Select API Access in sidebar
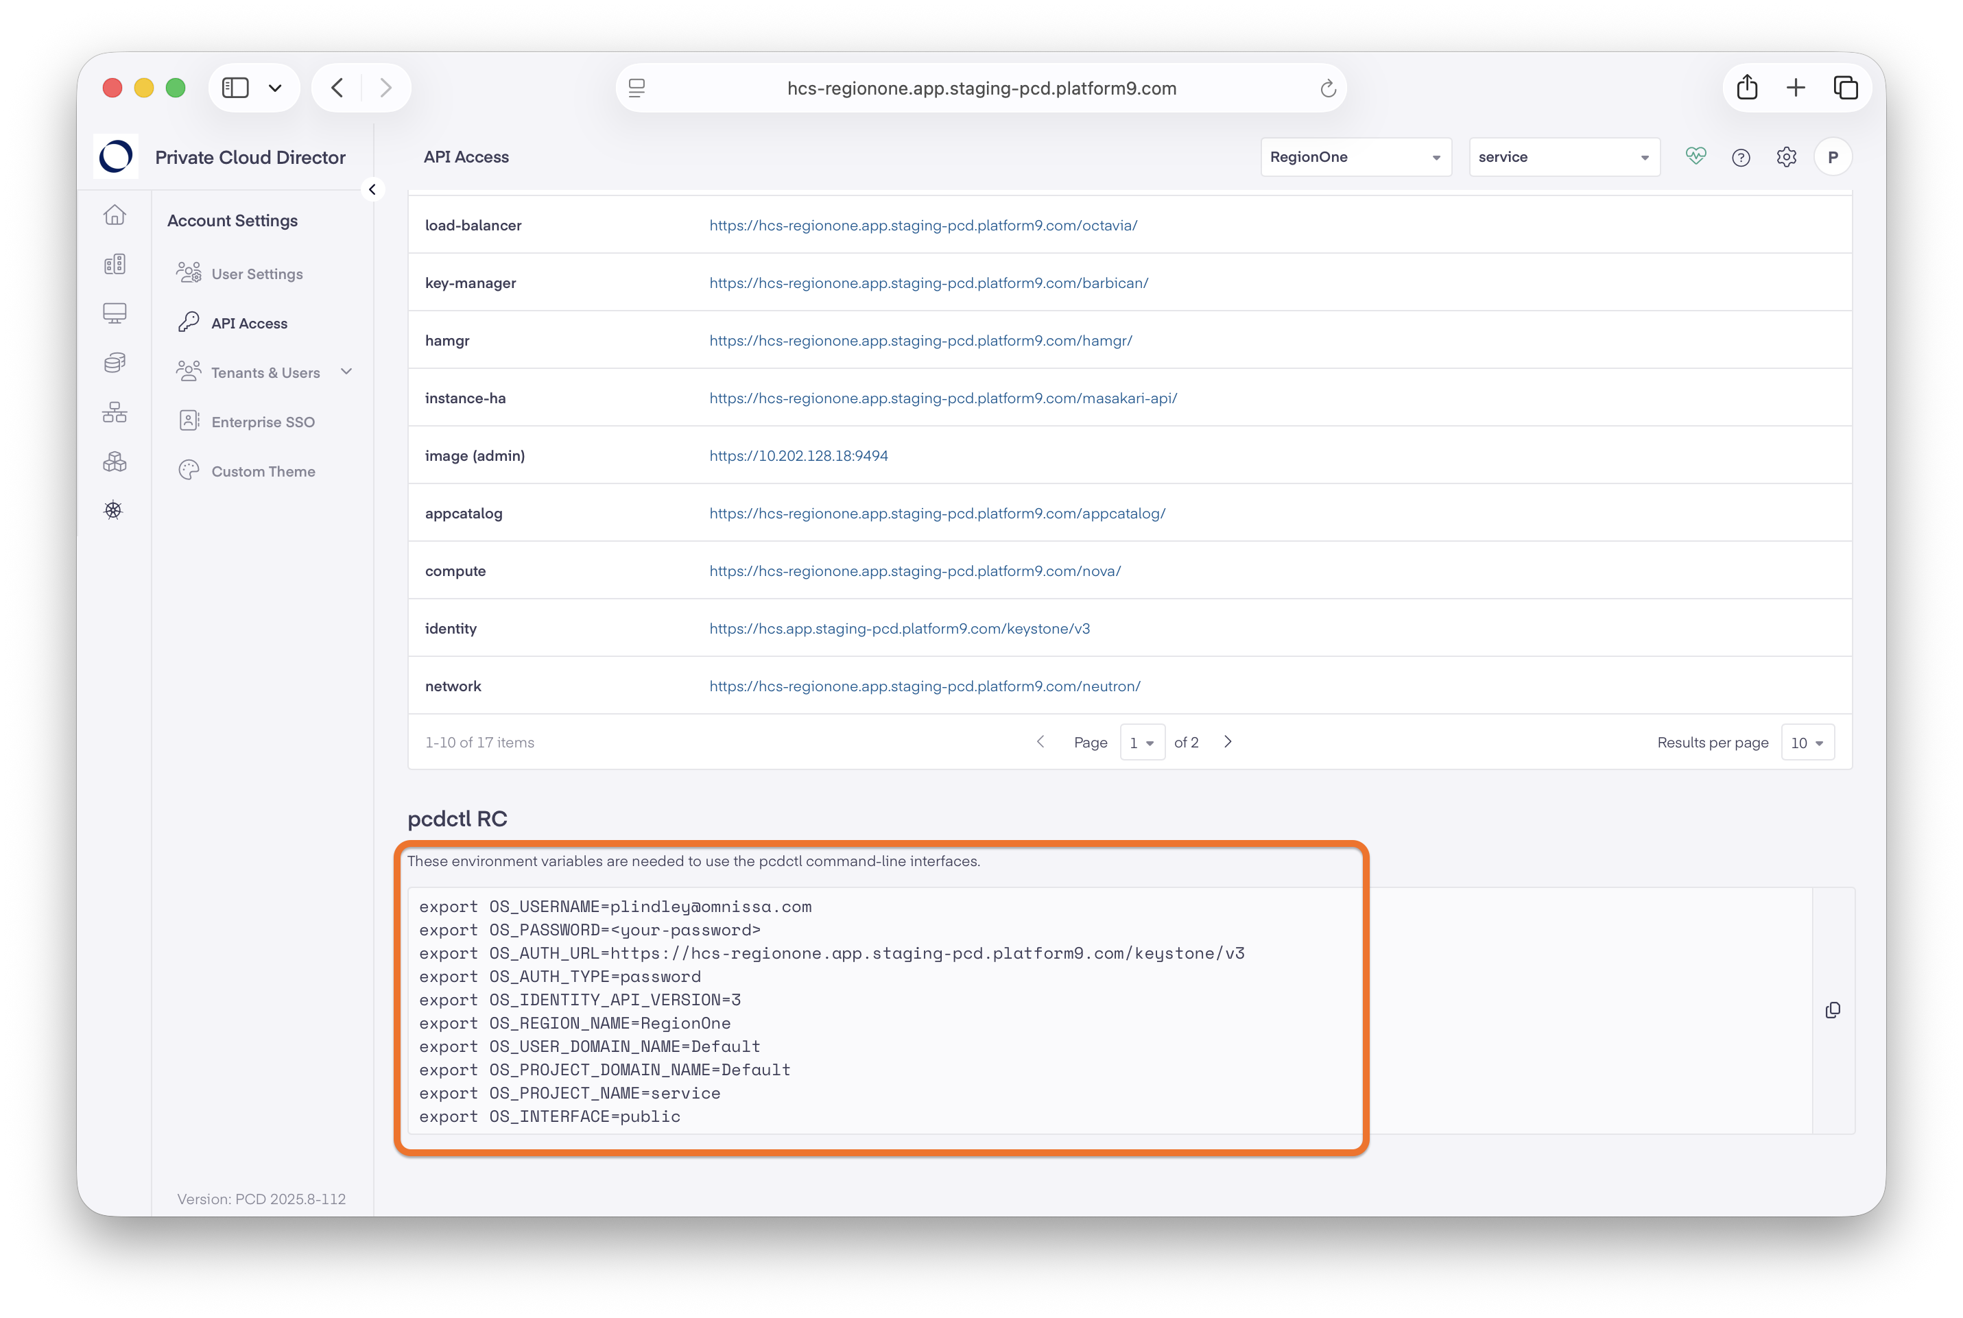Viewport: 1963px width, 1318px height. (x=249, y=324)
